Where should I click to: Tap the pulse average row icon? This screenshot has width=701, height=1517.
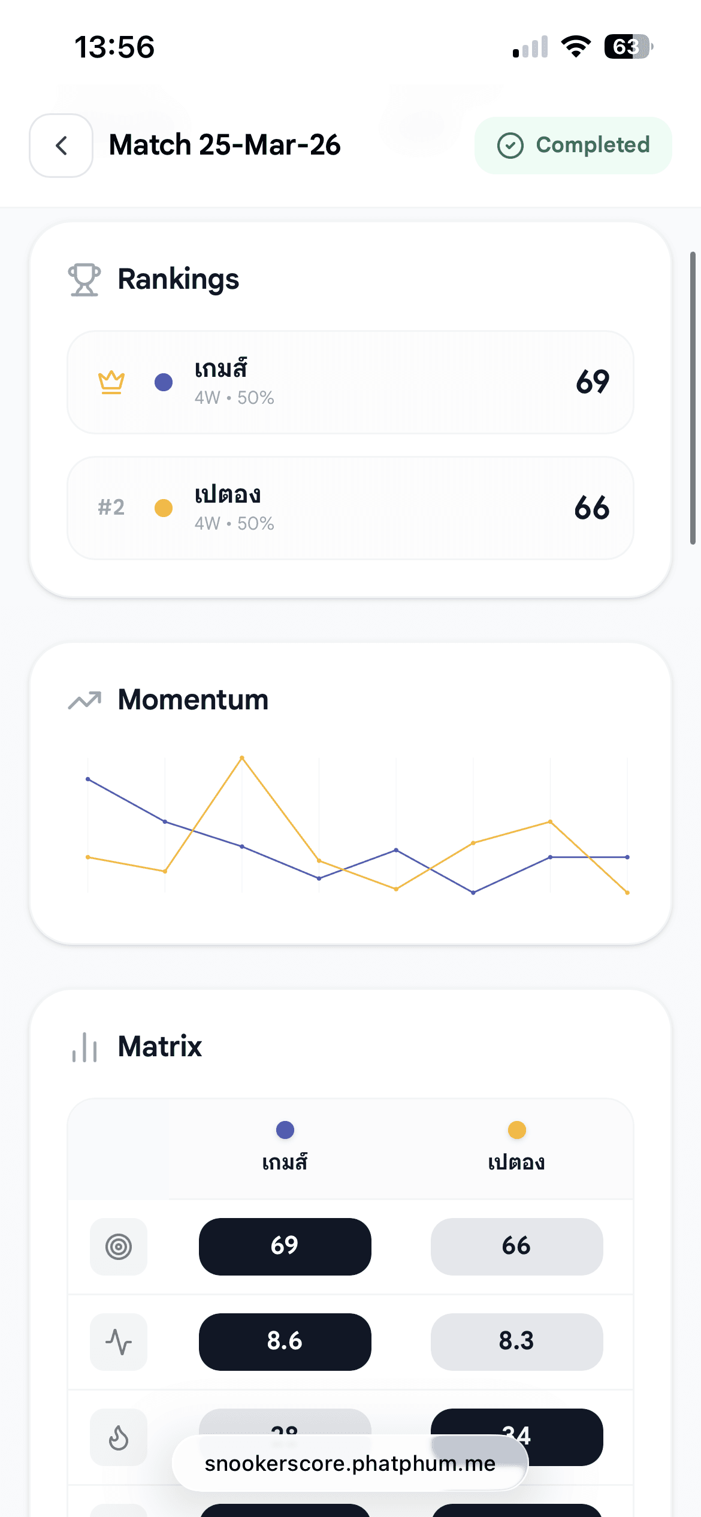[x=119, y=1342]
